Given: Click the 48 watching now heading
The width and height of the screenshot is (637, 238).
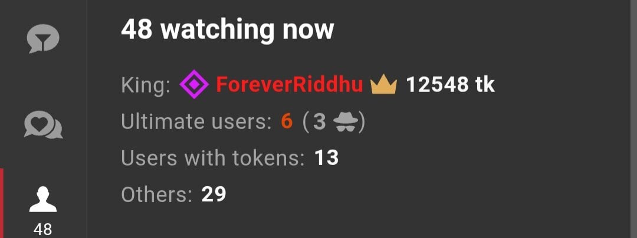Looking at the screenshot, I should [228, 29].
